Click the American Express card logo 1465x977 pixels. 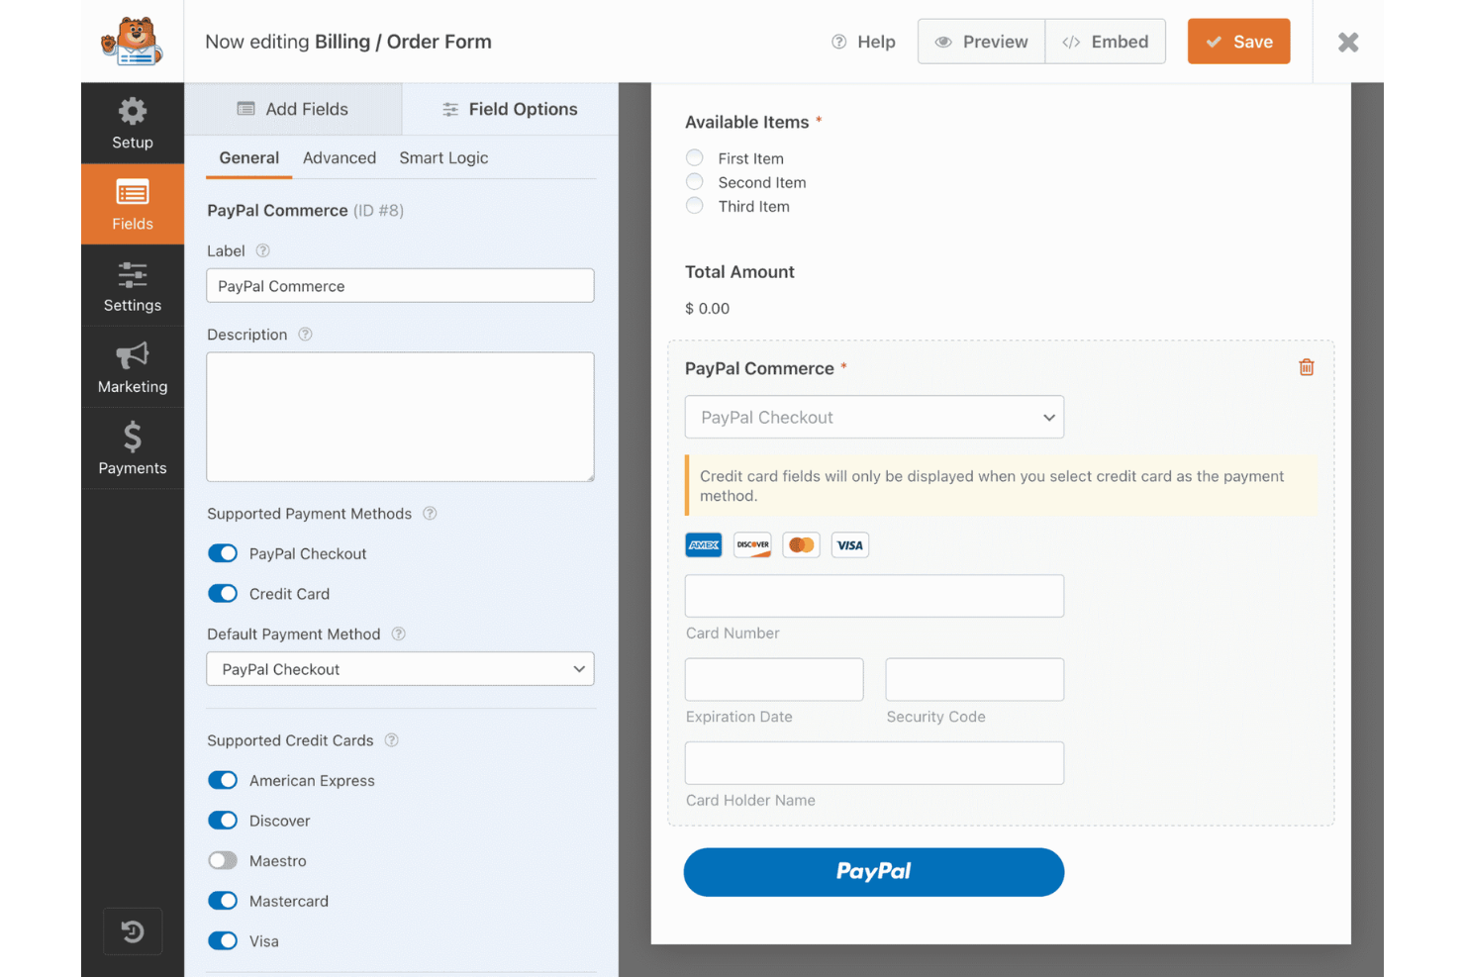pyautogui.click(x=704, y=545)
